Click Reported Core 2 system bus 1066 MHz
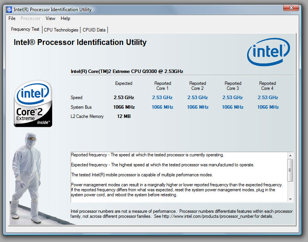This screenshot has height=242, width=308. click(x=198, y=107)
